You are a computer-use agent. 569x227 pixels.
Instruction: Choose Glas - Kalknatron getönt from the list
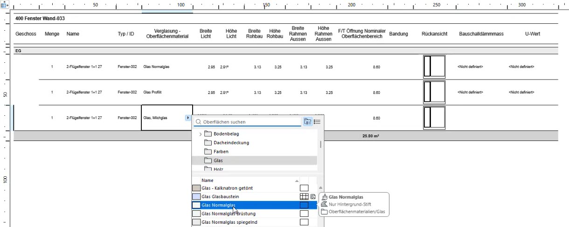tap(227, 188)
